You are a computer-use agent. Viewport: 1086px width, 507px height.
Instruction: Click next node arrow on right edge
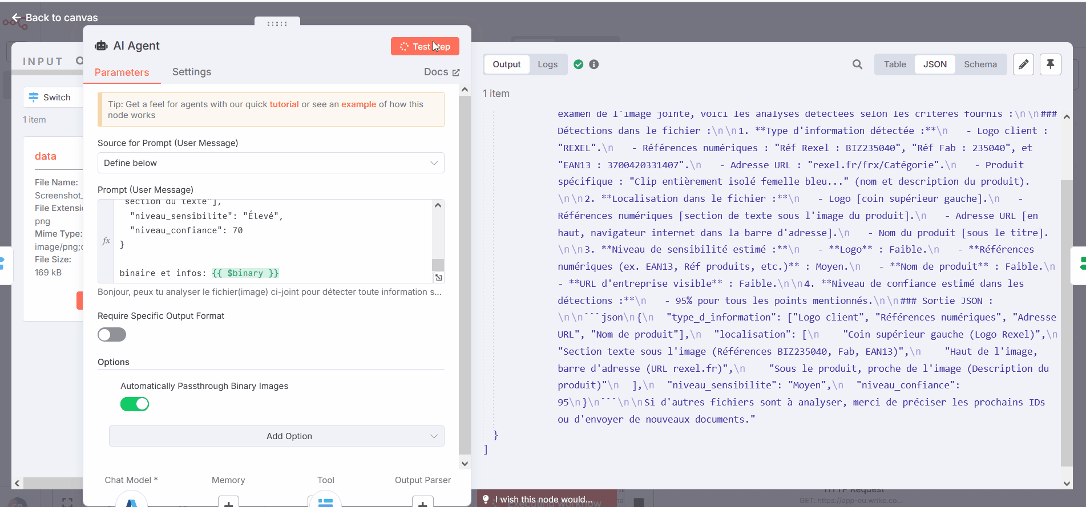click(1081, 265)
